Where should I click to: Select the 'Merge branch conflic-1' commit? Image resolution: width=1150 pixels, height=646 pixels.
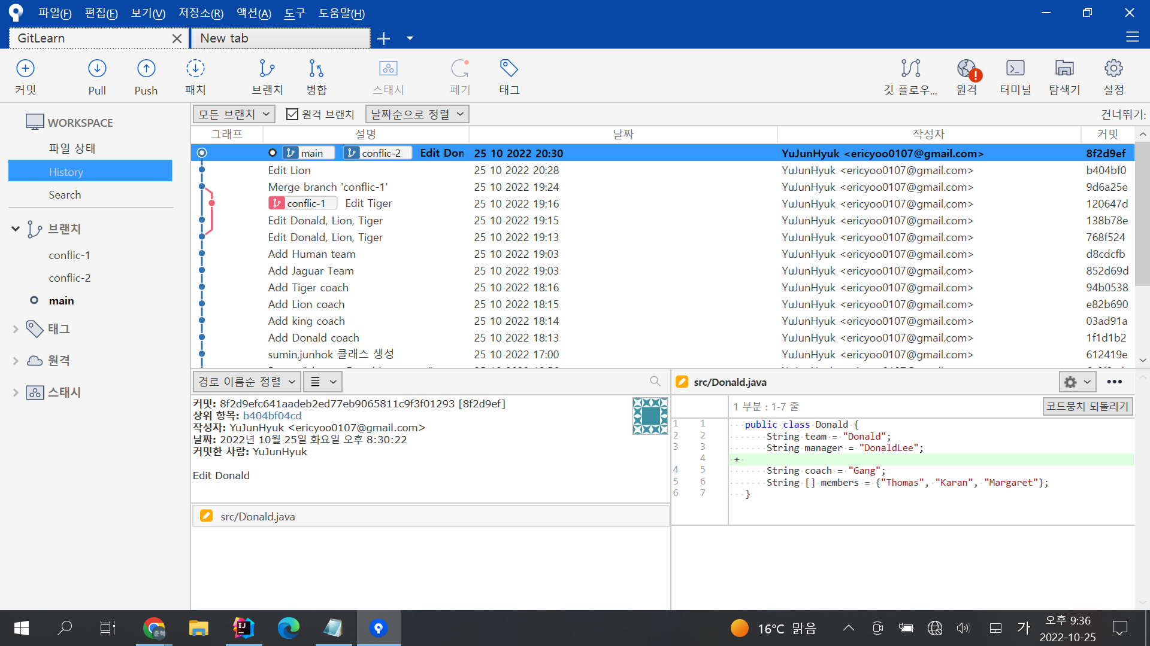coord(662,187)
